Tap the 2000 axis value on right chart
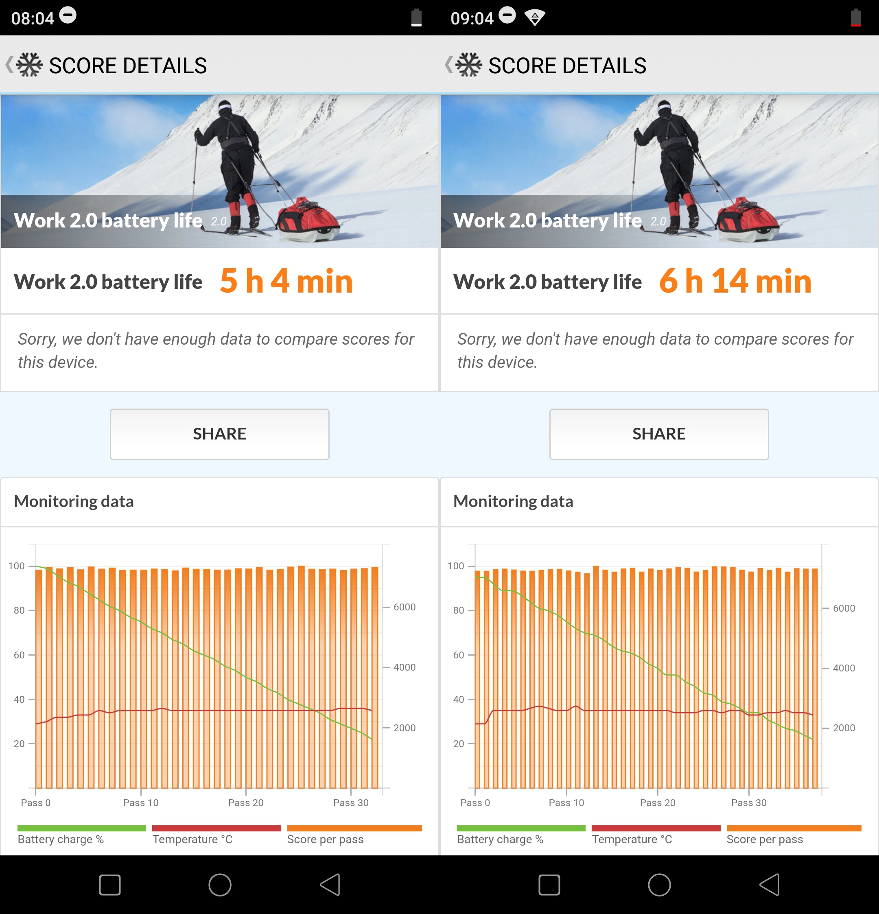 tap(844, 728)
